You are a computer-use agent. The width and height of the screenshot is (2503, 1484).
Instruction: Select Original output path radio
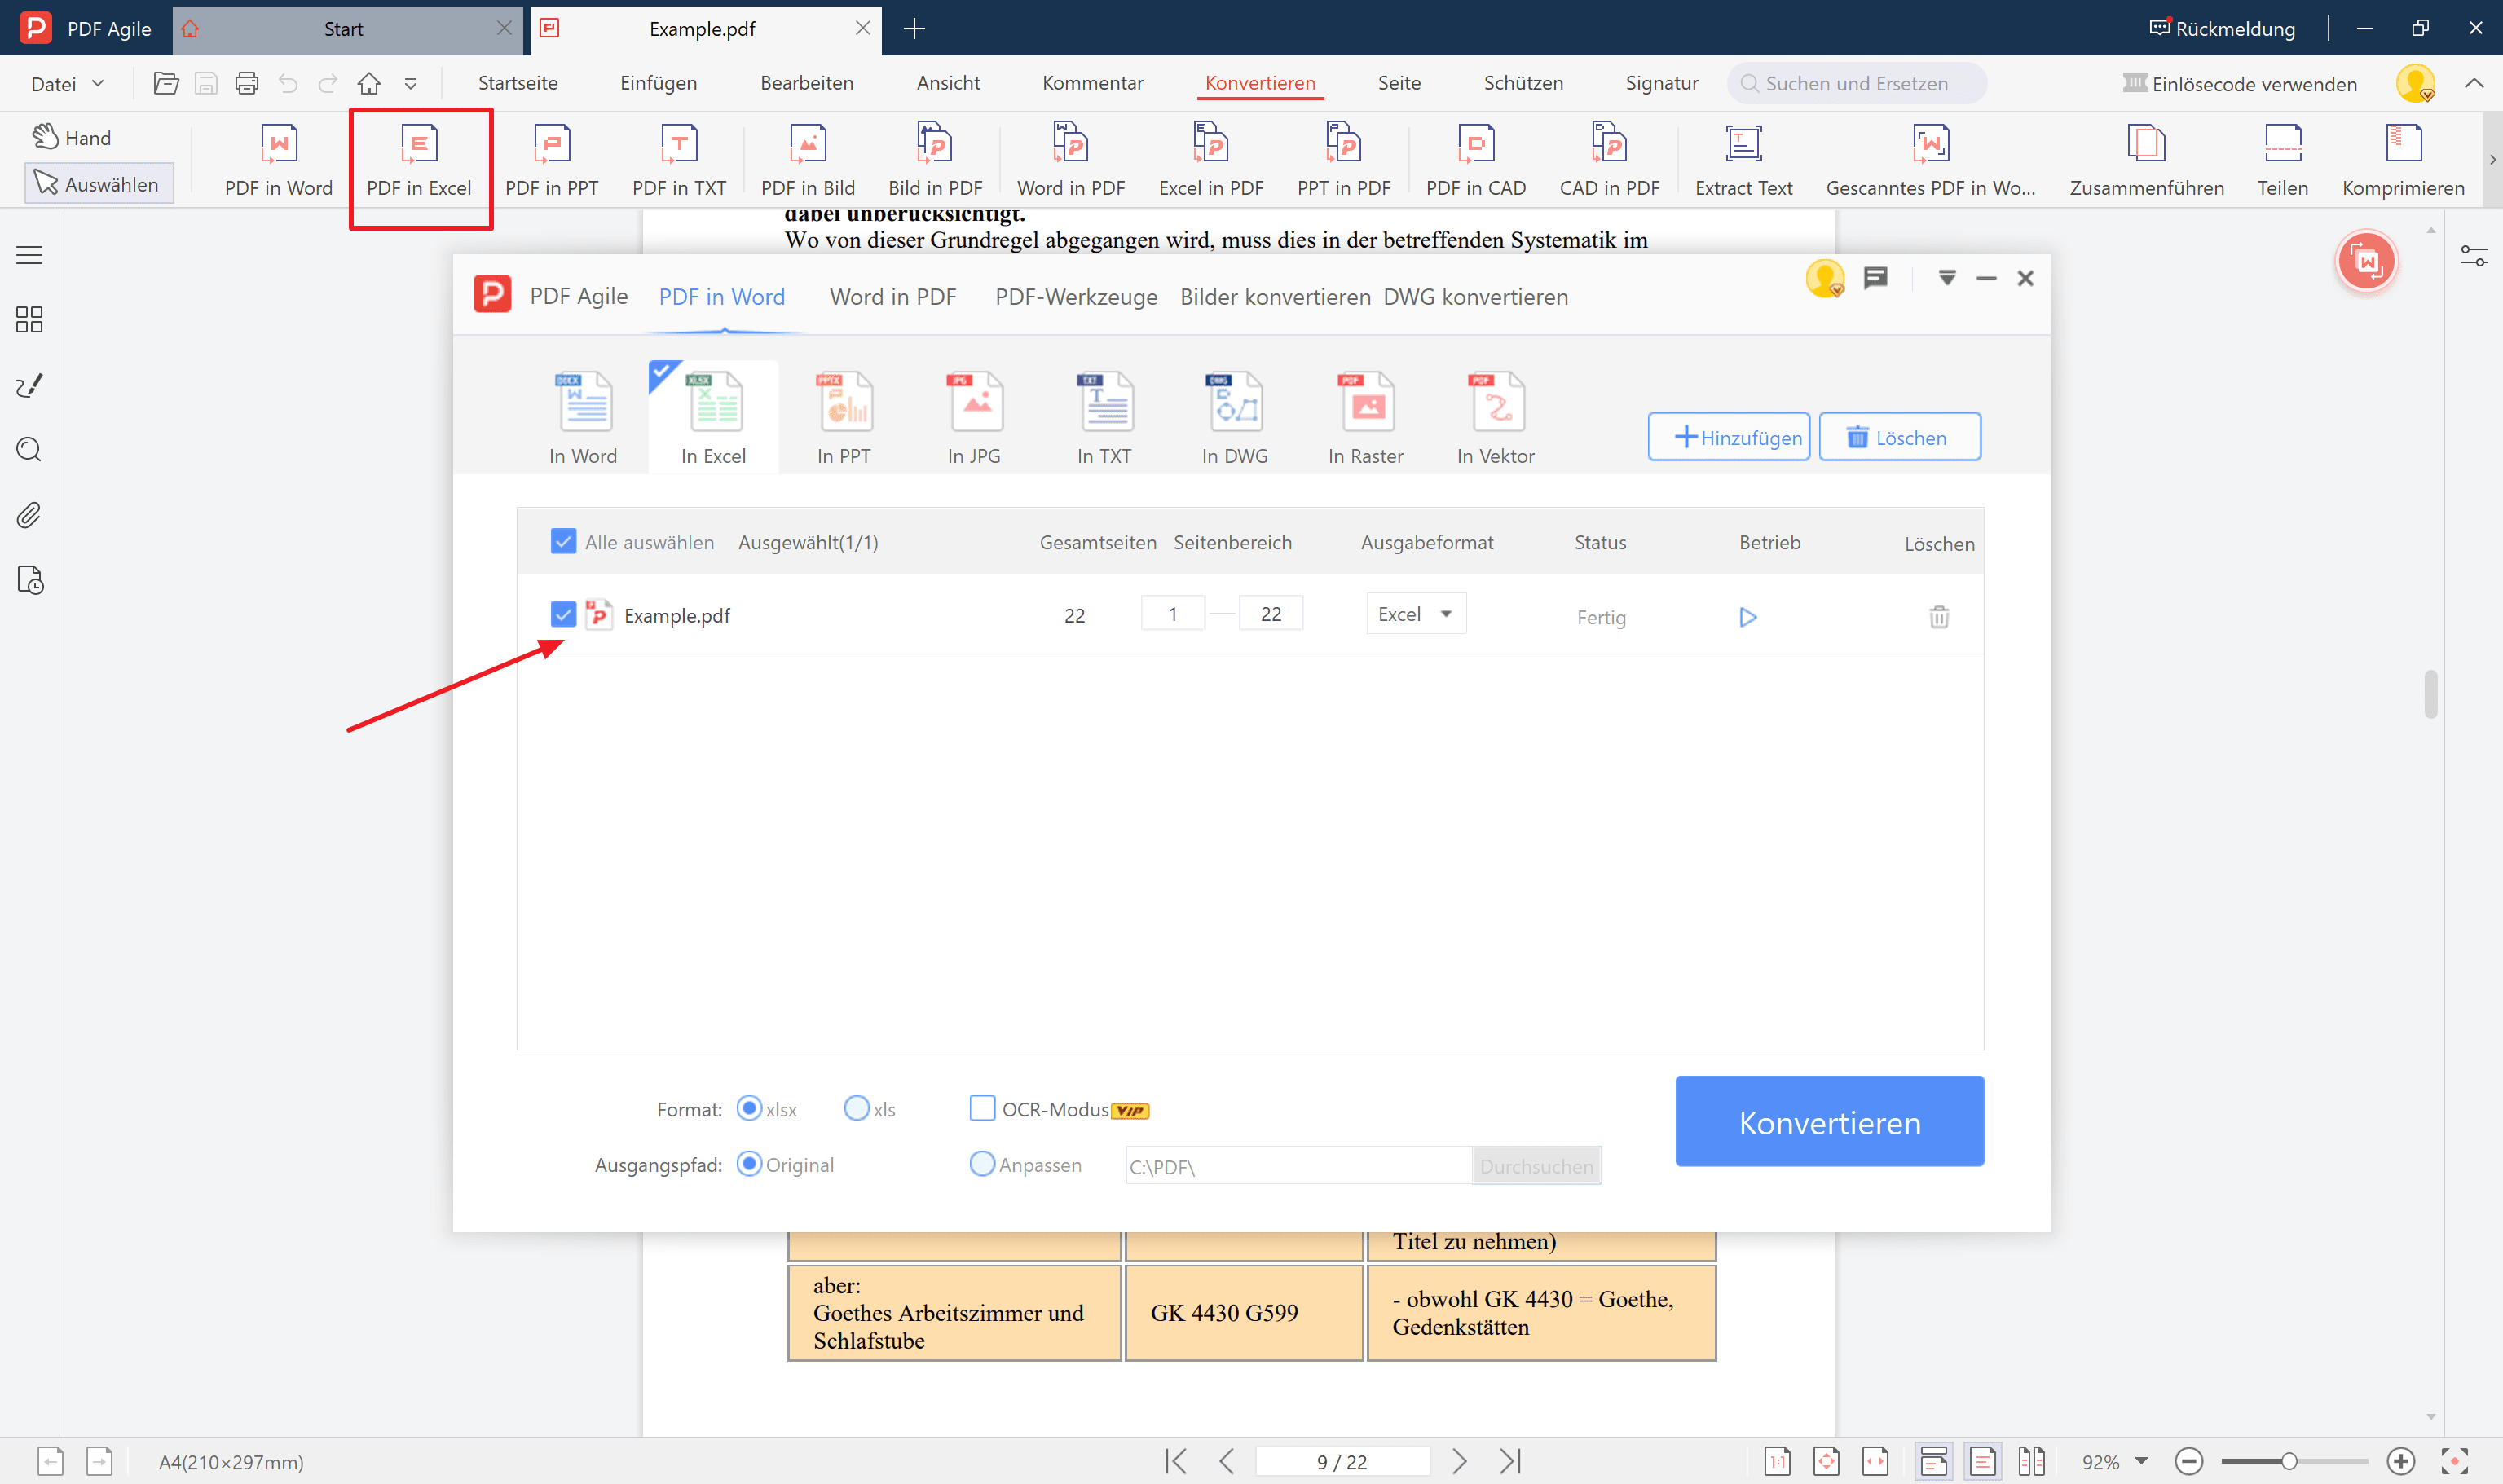(749, 1164)
